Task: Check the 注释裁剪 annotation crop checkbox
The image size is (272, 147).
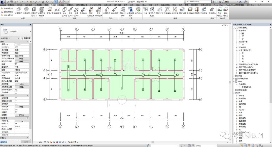Action: click(16, 104)
